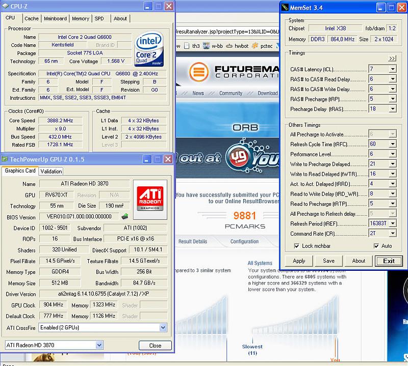Open the th3 bookmark page icon
408x366 pixels.
click(x=187, y=46)
